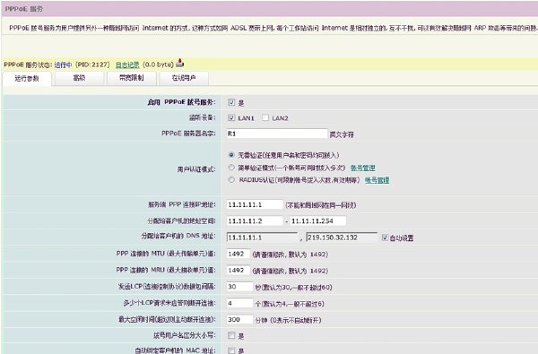Click the download log icon beside 0.0 byte

coord(180,64)
